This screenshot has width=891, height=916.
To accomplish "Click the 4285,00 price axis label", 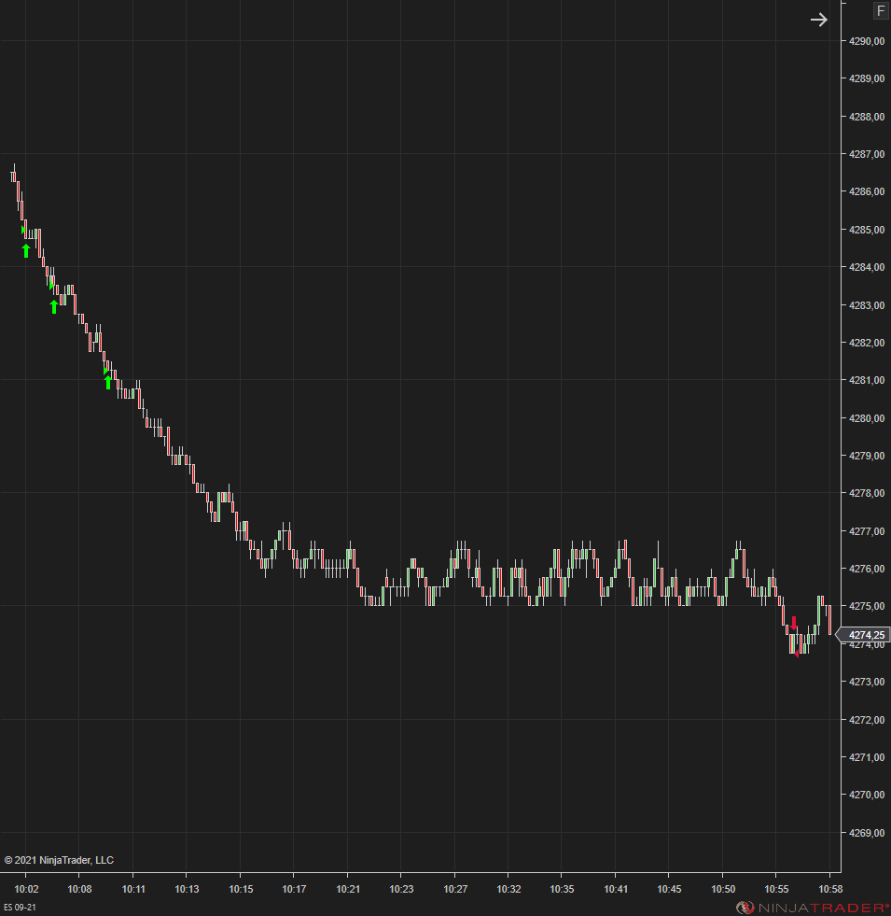I will [x=867, y=230].
